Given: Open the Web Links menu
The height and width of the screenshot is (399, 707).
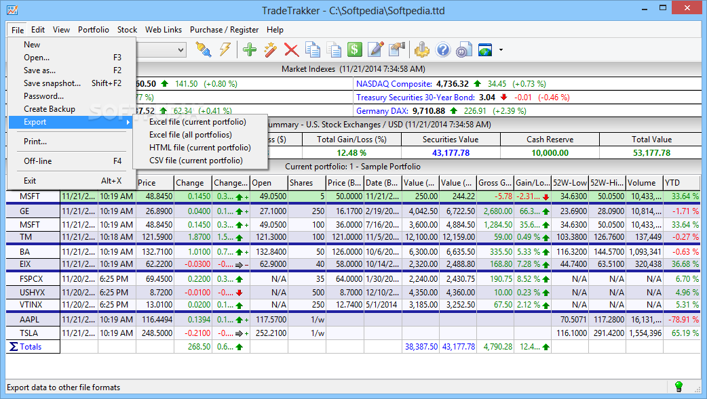Looking at the screenshot, I should pyautogui.click(x=164, y=30).
